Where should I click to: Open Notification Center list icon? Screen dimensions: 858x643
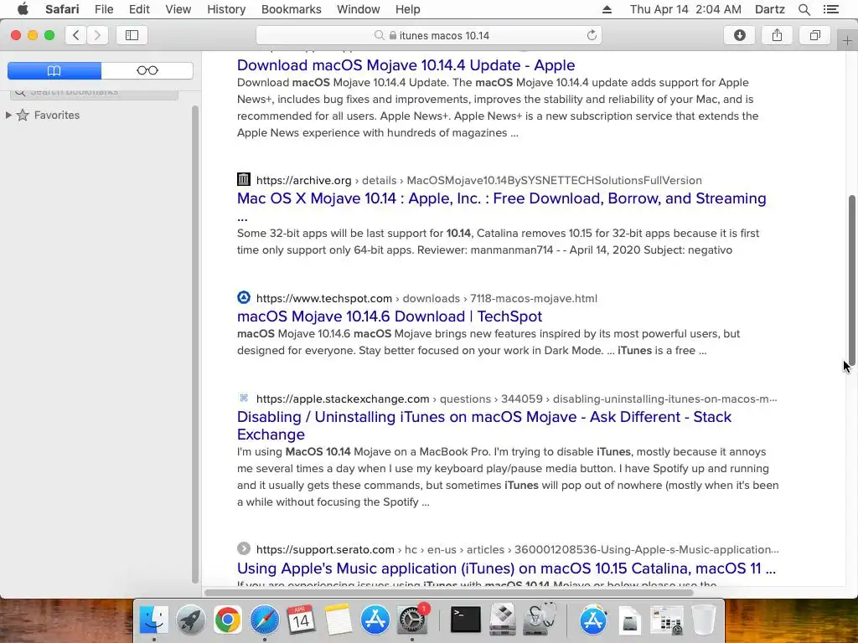830,9
